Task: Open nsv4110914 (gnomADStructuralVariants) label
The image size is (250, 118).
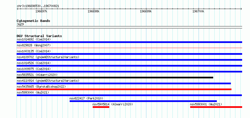Action: click(x=48, y=81)
